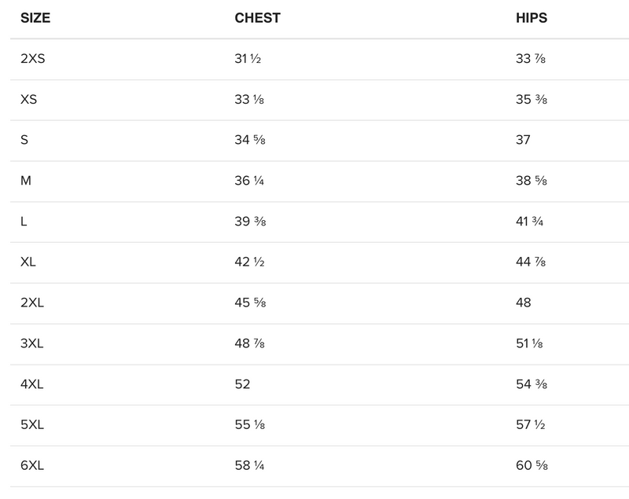Click the chest value 34 ⅝ for size S
Image resolution: width=629 pixels, height=499 pixels.
tap(250, 140)
